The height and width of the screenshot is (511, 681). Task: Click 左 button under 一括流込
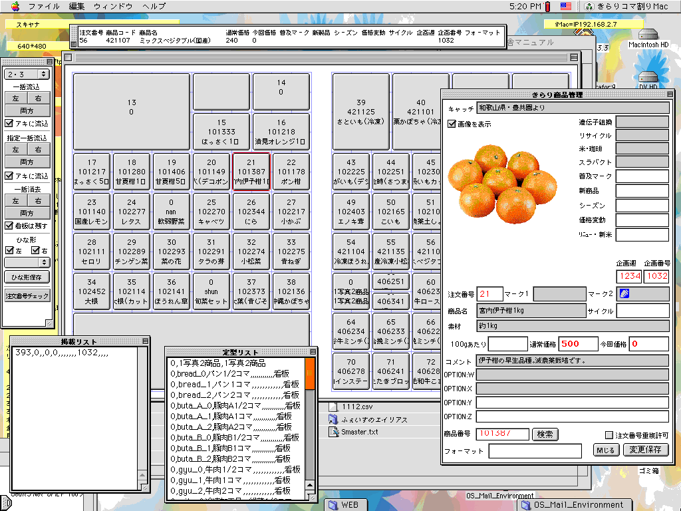[x=16, y=98]
